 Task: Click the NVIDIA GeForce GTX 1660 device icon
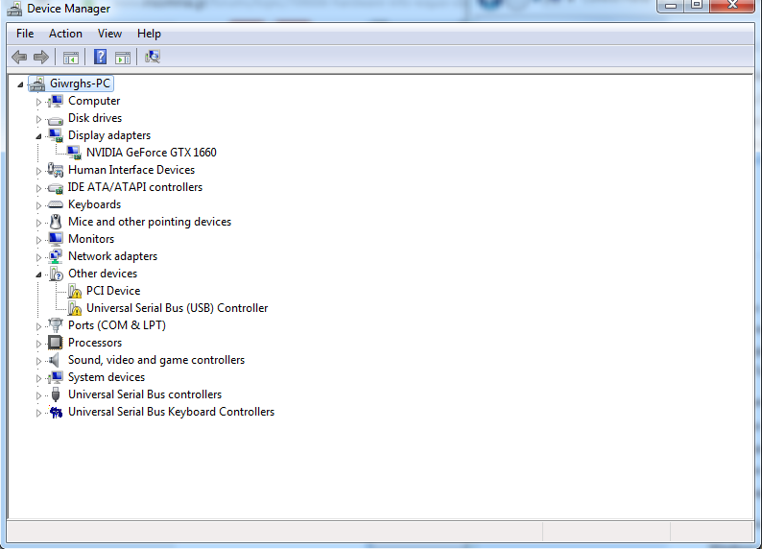74,153
